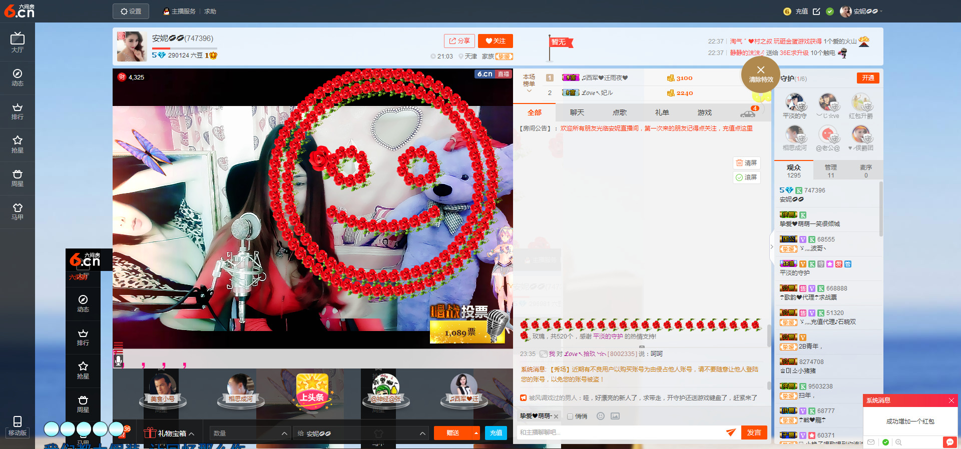Screen dimensions: 961x449
Task: Click the 发言 send message button
Action: (754, 432)
